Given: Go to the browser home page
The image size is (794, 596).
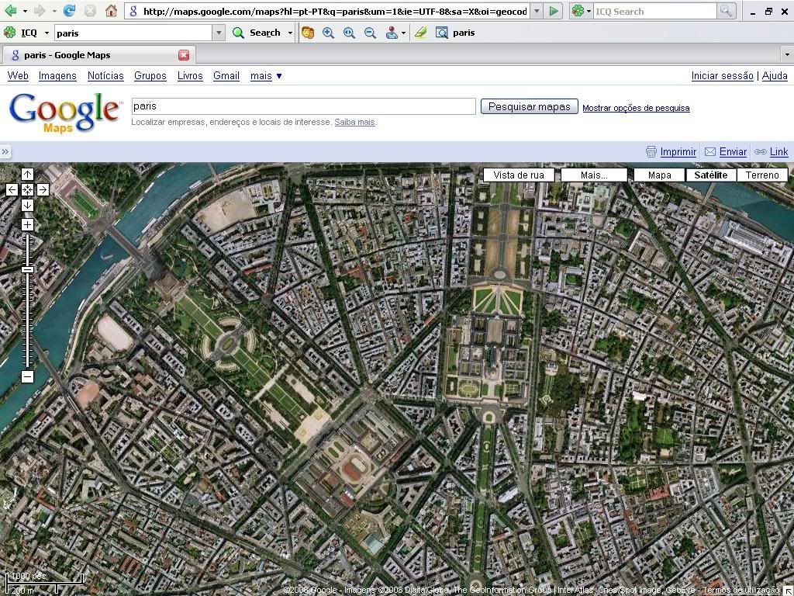Looking at the screenshot, I should (x=111, y=11).
